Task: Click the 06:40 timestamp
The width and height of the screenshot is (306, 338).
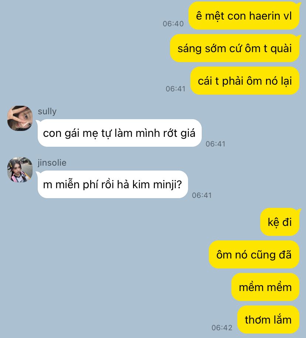Action: pos(173,24)
